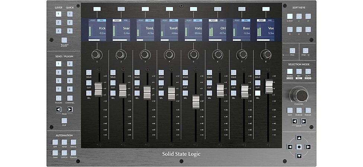Set automation to WRITE
This screenshot has height=167, width=363.
click(73, 142)
